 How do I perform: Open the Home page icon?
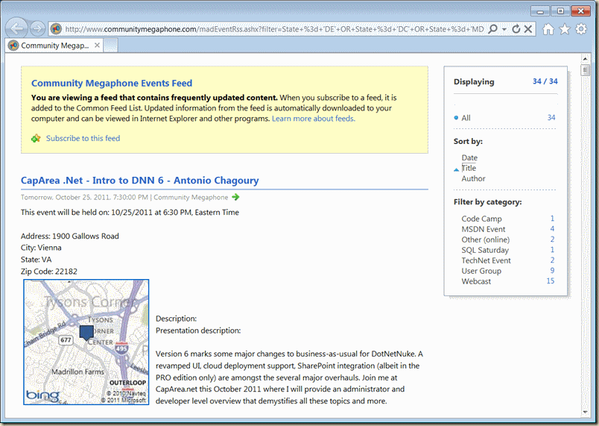pyautogui.click(x=548, y=29)
